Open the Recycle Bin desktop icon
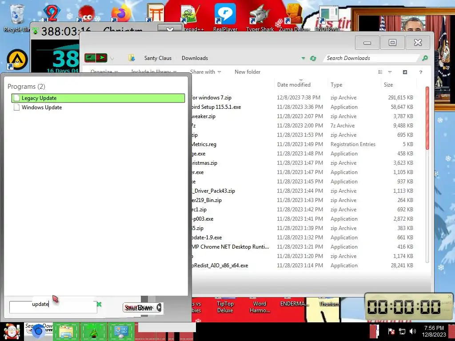 point(16,17)
